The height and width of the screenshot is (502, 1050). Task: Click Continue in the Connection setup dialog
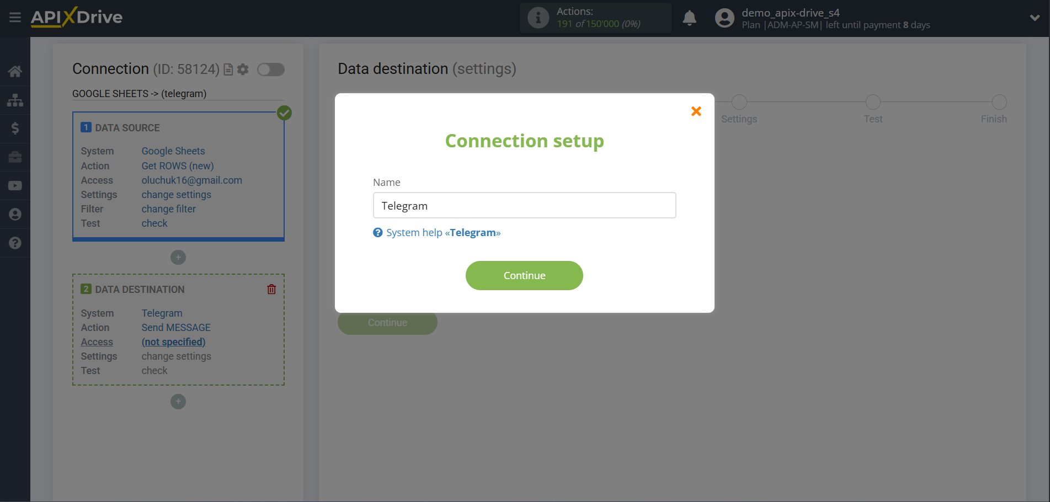524,275
